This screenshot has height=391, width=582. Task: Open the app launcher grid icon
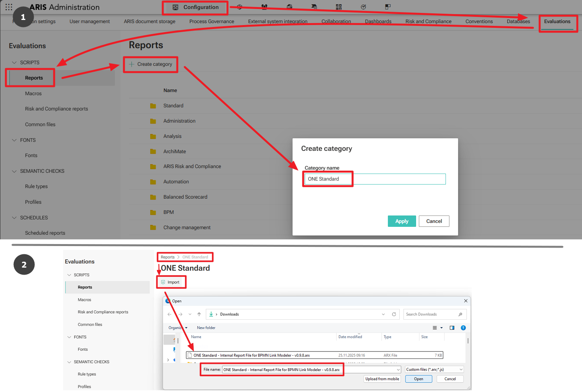(x=9, y=7)
